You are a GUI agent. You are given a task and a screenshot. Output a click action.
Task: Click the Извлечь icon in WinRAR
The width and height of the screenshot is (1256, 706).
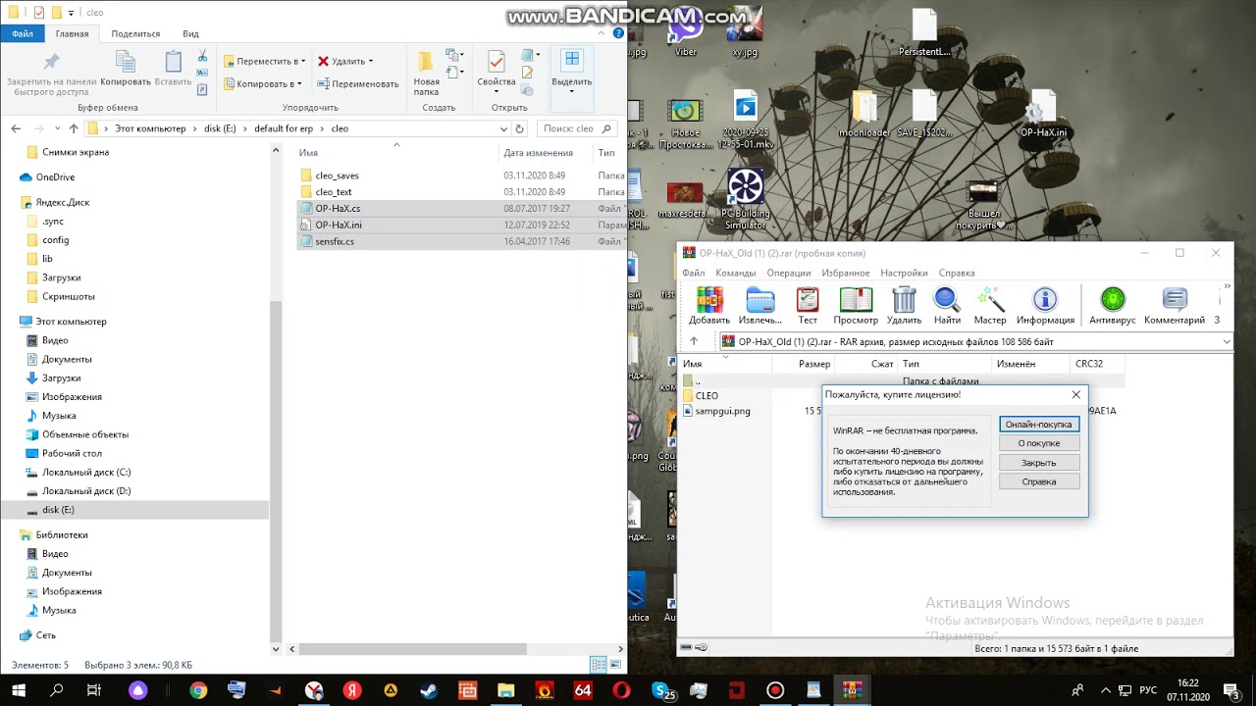(759, 306)
